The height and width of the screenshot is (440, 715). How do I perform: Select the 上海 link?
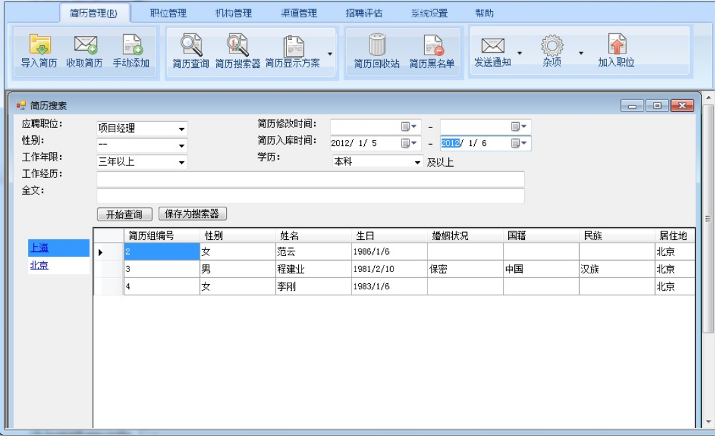tap(39, 247)
